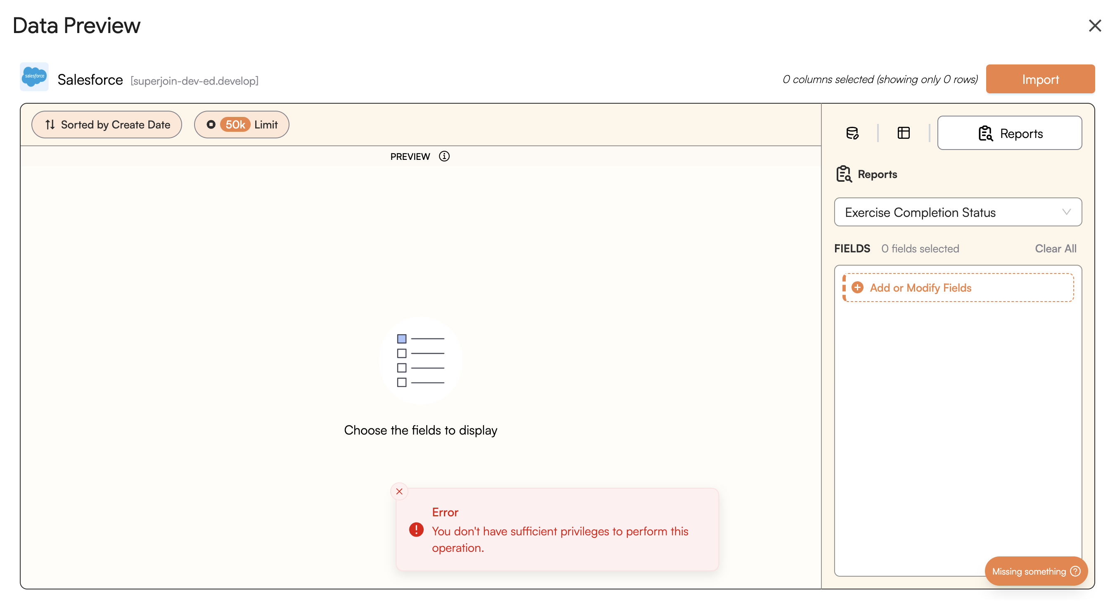This screenshot has width=1115, height=613.
Task: Close the Data Preview dialog
Action: [1094, 26]
